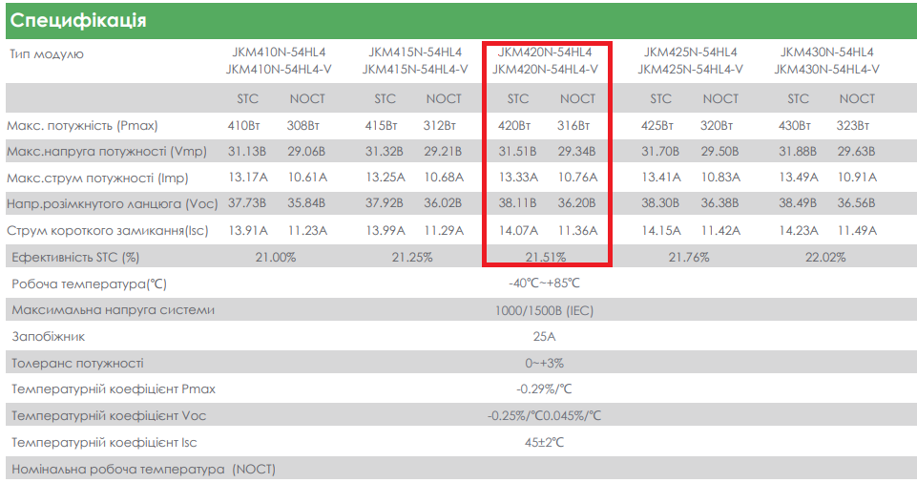Click the Тип модулю row label
The height and width of the screenshot is (483, 917).
click(x=47, y=53)
